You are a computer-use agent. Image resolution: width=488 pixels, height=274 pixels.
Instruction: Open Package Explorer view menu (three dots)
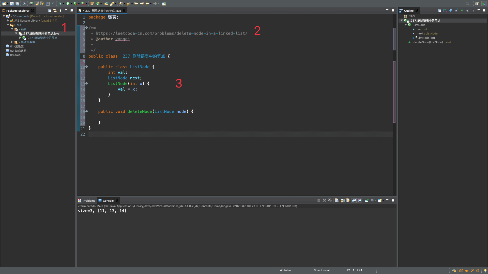pyautogui.click(x=60, y=10)
